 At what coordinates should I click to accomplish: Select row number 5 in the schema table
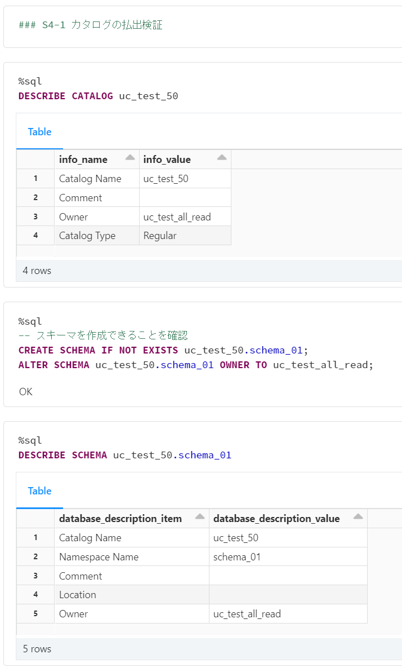[35, 614]
